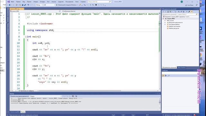Click the no issues found status indicator
The height and width of the screenshot is (116, 206).
26,91
